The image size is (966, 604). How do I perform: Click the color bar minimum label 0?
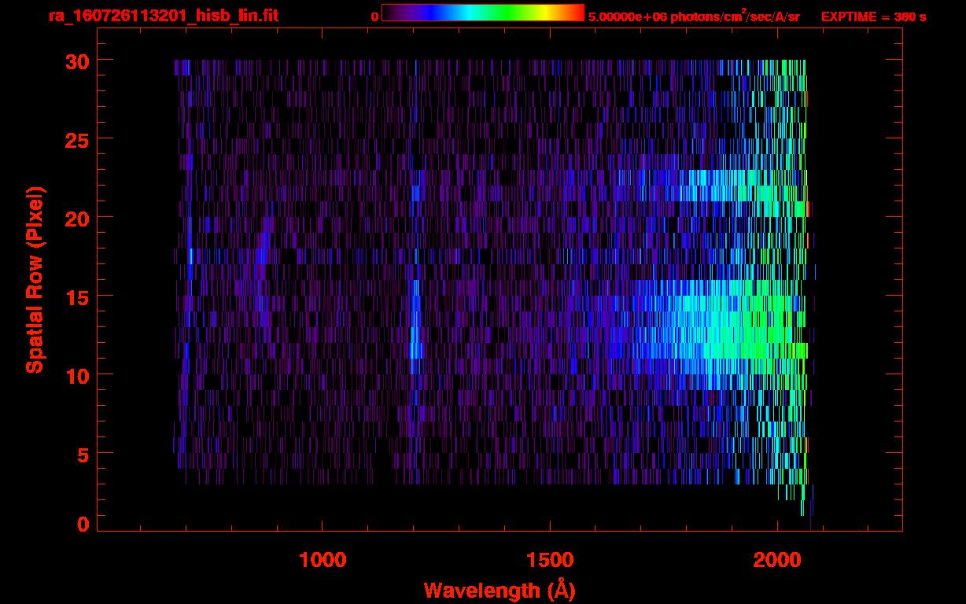point(374,17)
